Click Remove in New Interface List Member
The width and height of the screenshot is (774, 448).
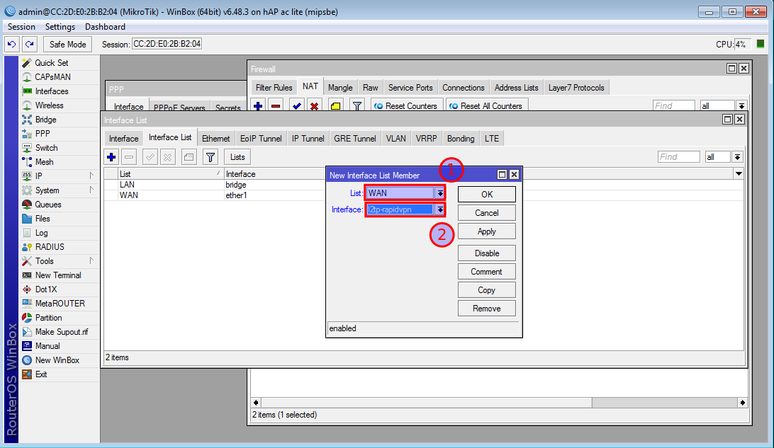[x=487, y=309]
